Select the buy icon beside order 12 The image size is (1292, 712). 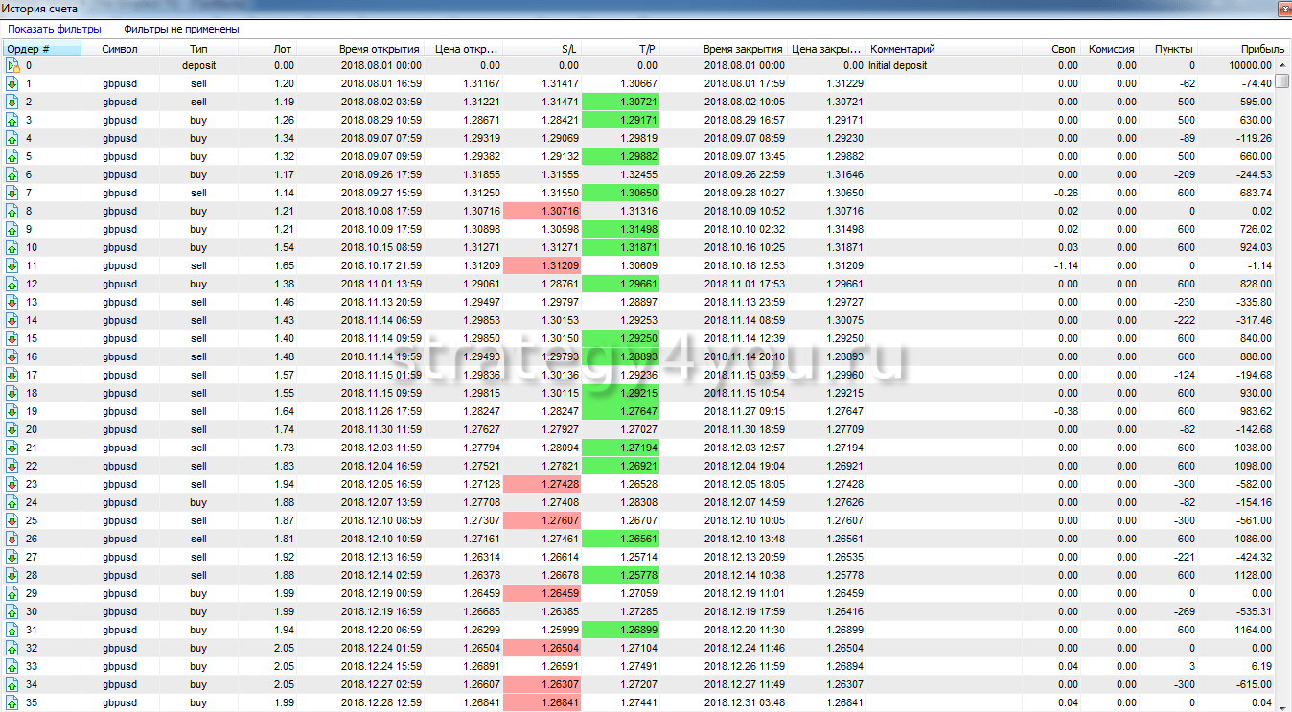(x=12, y=285)
